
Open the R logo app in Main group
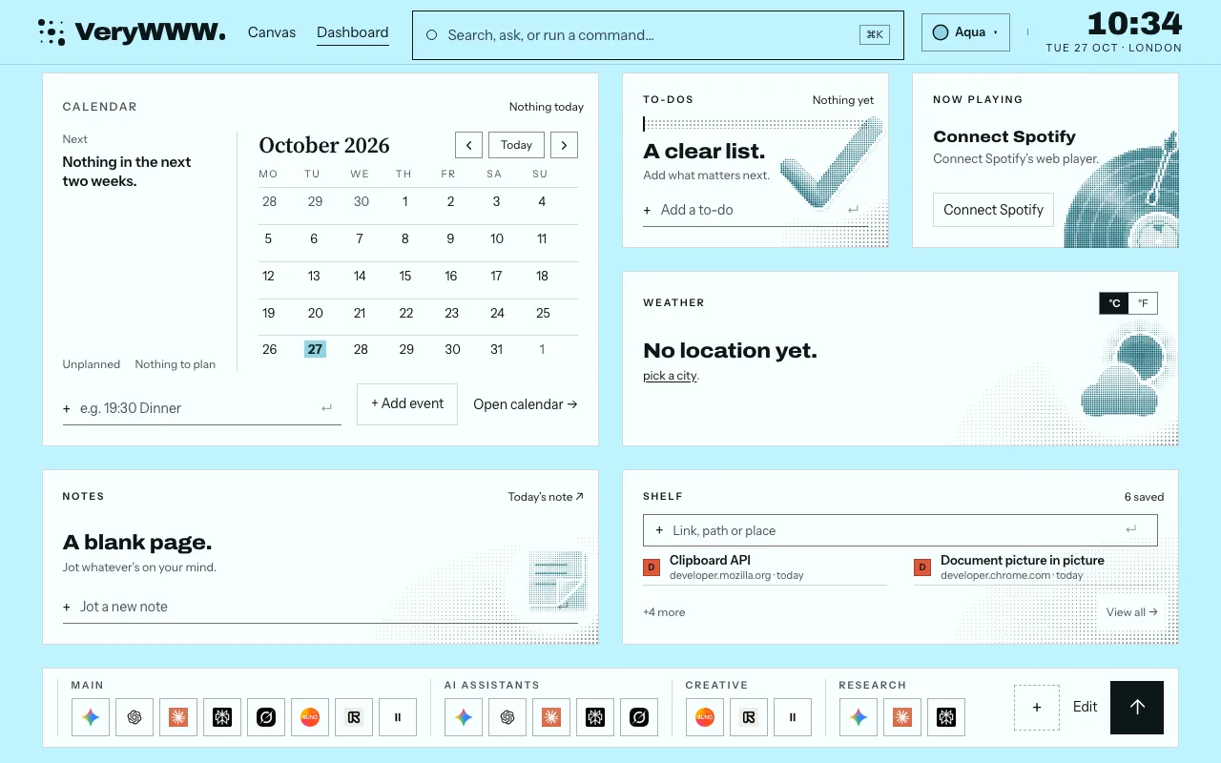click(354, 717)
